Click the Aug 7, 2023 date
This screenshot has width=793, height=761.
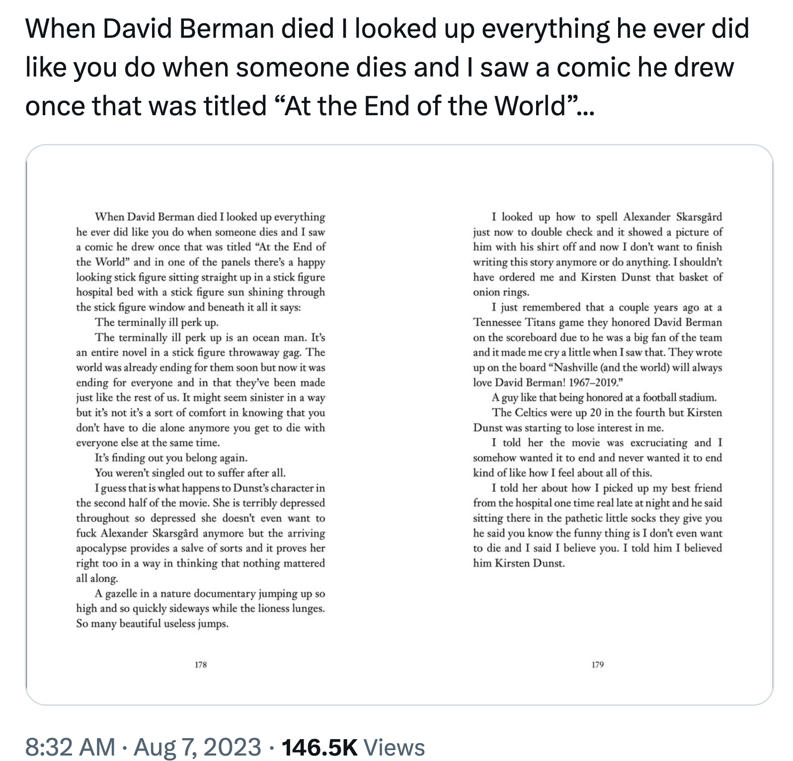click(x=197, y=747)
